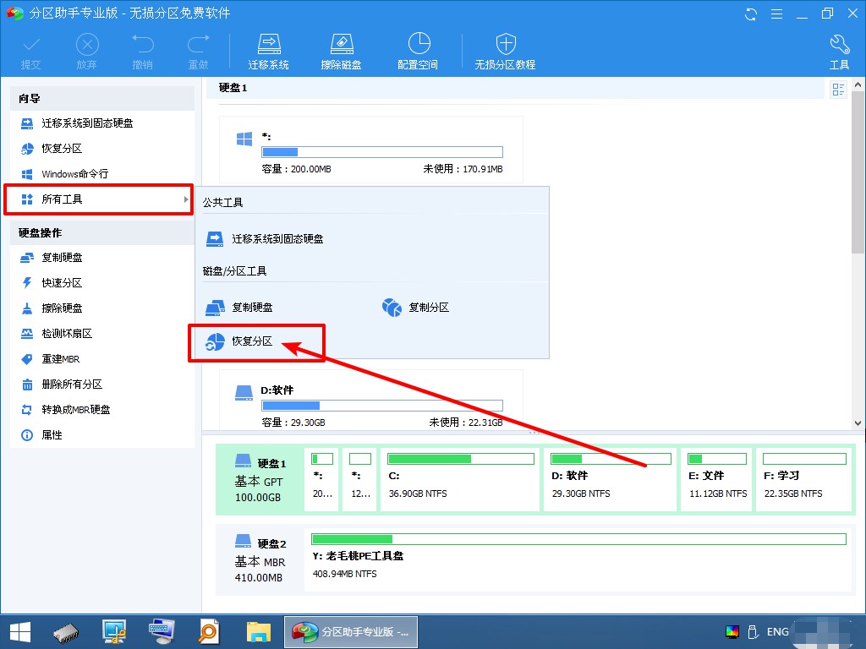Open the magnifier search taskbar icon
This screenshot has height=649, width=866.
pos(210,632)
